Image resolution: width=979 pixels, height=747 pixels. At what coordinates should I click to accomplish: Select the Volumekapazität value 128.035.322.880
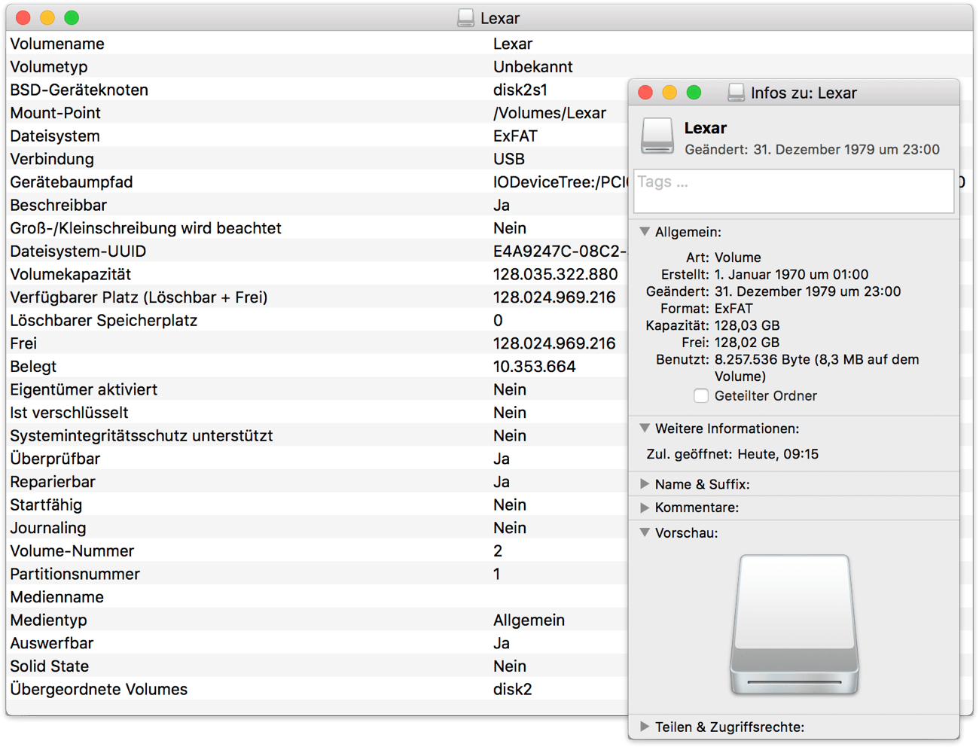point(556,274)
